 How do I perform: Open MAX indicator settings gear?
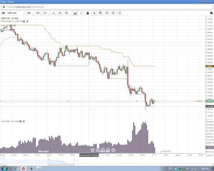coord(11,26)
